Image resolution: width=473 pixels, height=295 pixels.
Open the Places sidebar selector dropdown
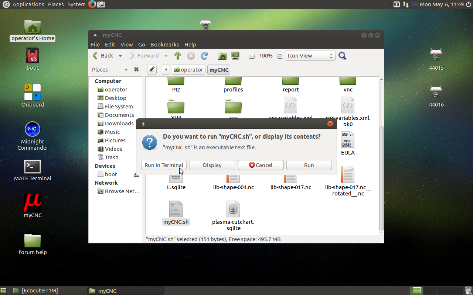[126, 70]
